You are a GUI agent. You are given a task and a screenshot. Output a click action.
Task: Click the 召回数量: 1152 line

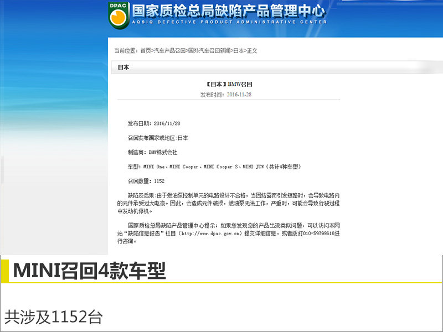coord(146,181)
